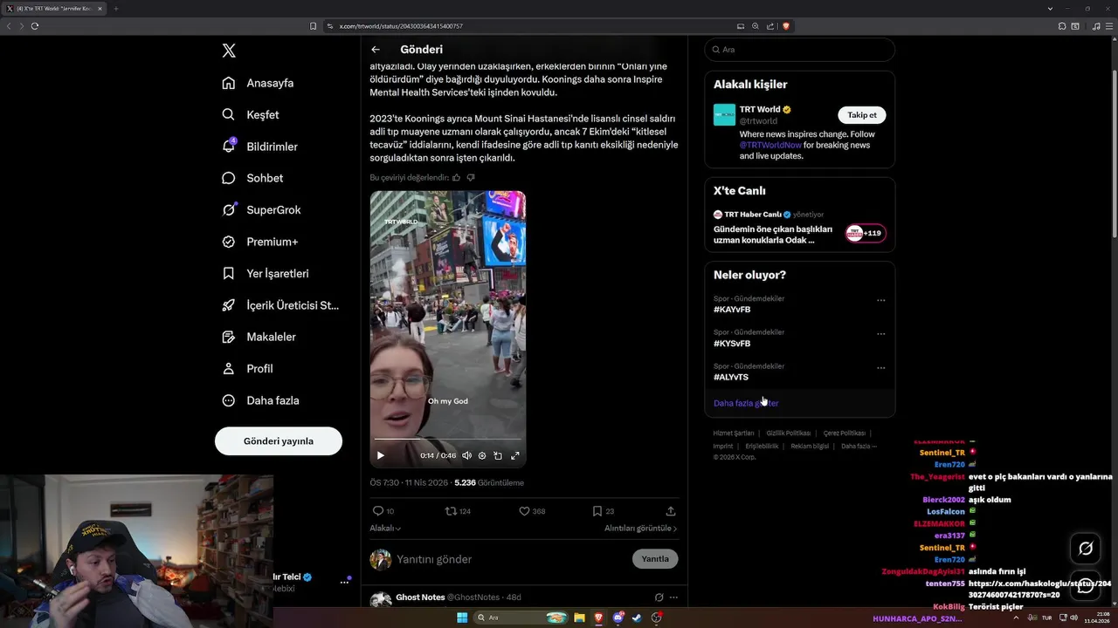Click the Yer İşaretleri bookmark icon

(x=229, y=273)
